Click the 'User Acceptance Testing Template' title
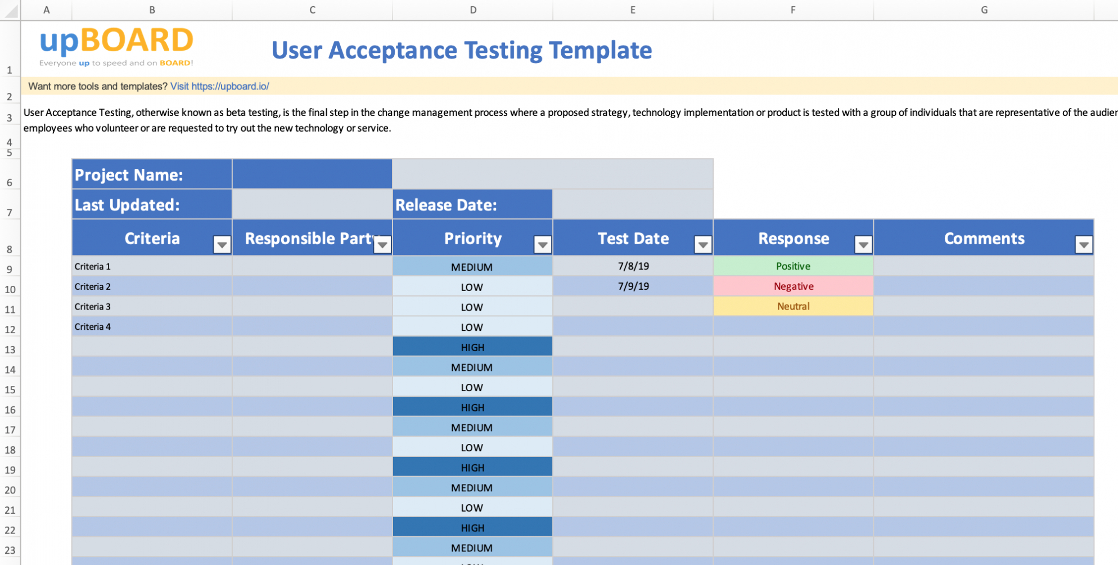 coord(462,51)
